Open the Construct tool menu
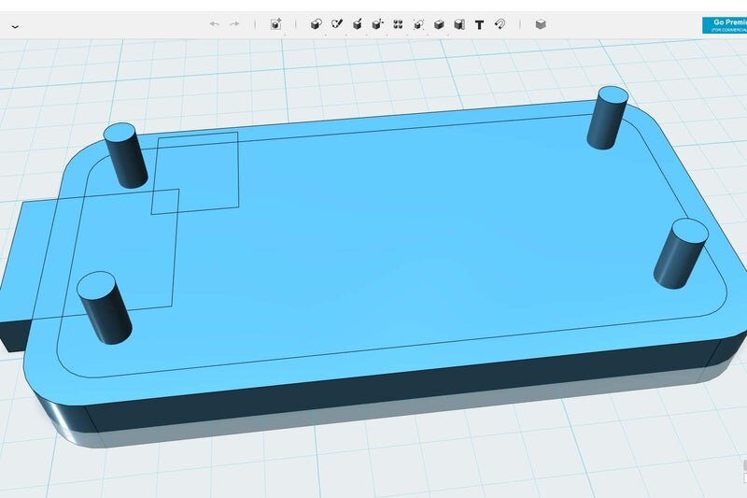 [x=358, y=24]
